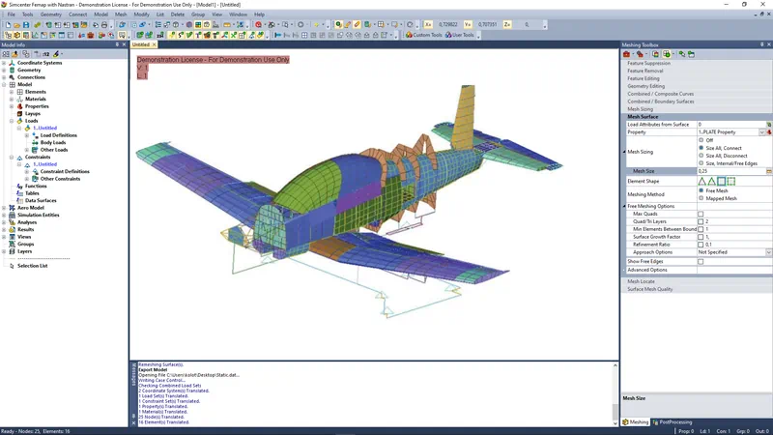
Task: Click the Mesh Size input field
Action: tap(730, 171)
